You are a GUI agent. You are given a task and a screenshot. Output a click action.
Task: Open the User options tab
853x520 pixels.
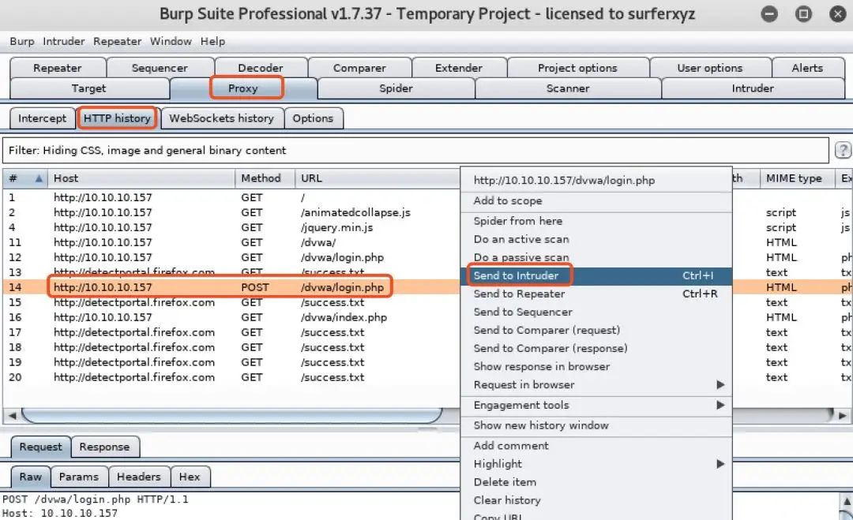click(x=710, y=68)
